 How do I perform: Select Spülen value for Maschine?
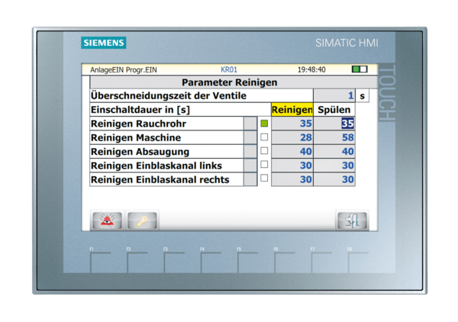334,137
